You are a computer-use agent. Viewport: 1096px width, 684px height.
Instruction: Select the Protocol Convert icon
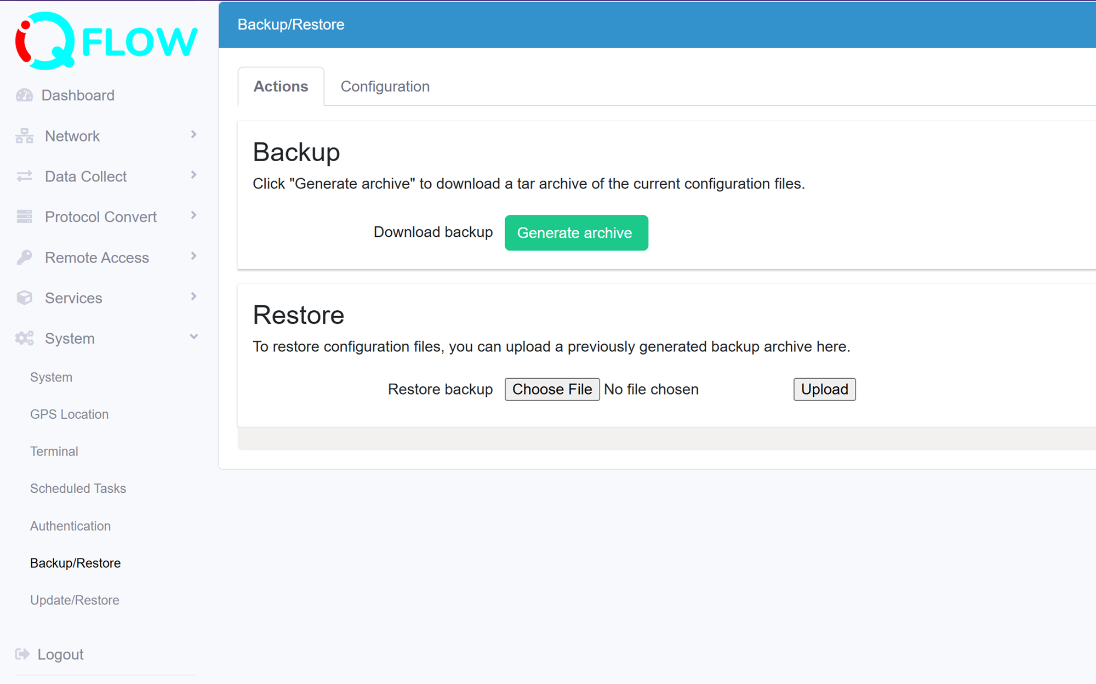tap(24, 216)
